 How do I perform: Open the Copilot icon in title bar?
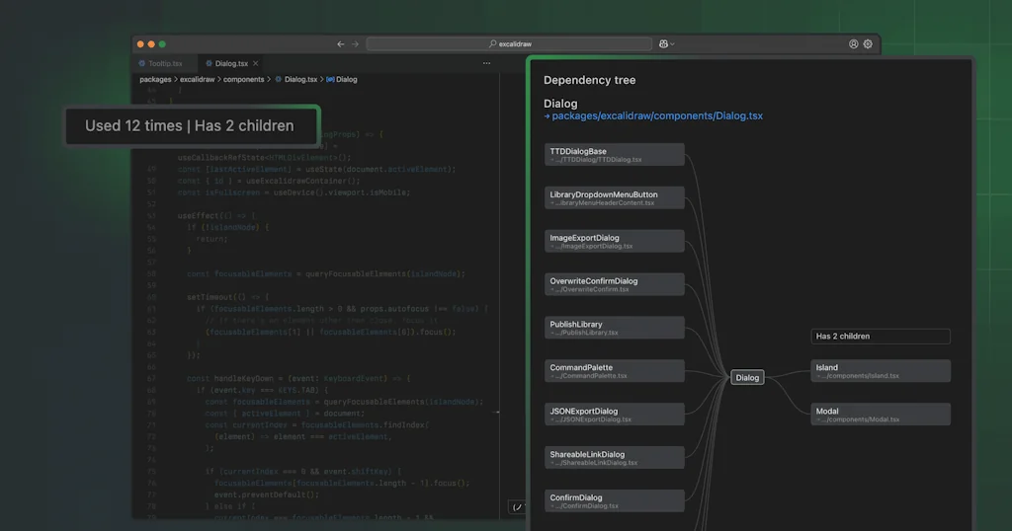click(664, 44)
